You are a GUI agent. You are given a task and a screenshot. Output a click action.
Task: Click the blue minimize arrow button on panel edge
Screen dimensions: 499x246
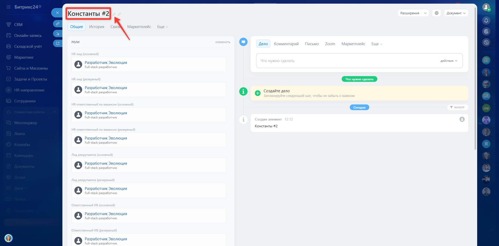[x=57, y=34]
